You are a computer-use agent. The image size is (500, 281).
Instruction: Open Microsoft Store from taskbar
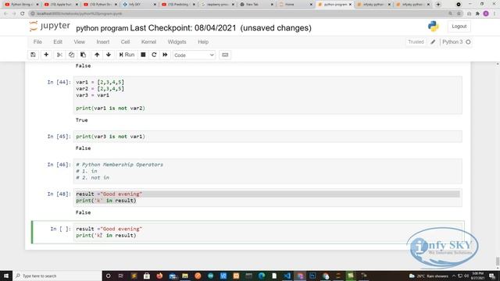coord(147,276)
